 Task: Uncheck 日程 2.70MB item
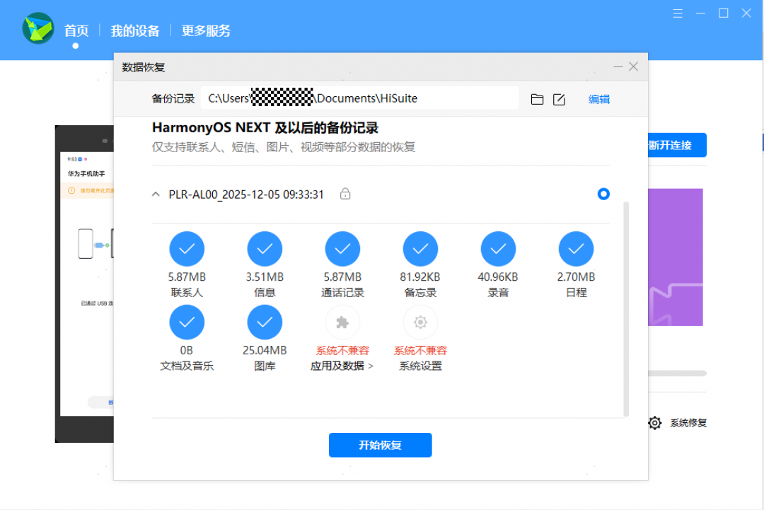pos(576,249)
